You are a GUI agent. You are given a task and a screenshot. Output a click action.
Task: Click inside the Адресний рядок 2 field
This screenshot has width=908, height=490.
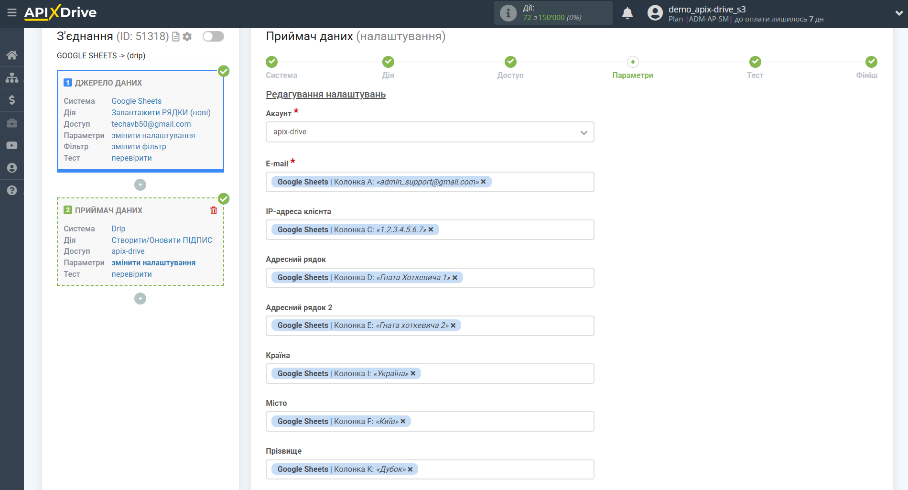coord(430,326)
